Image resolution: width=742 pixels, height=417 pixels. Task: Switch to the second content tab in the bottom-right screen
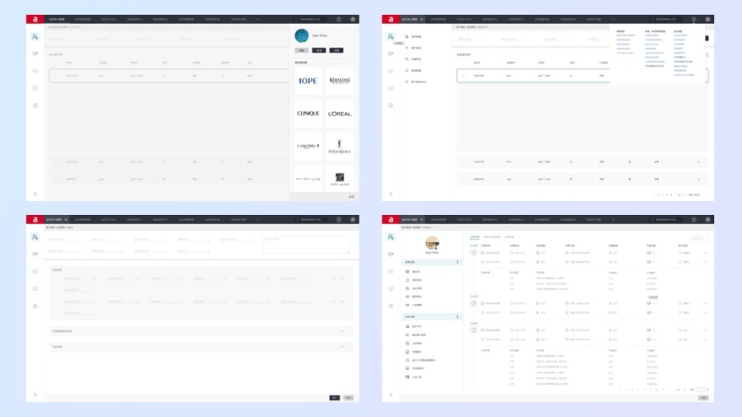492,237
